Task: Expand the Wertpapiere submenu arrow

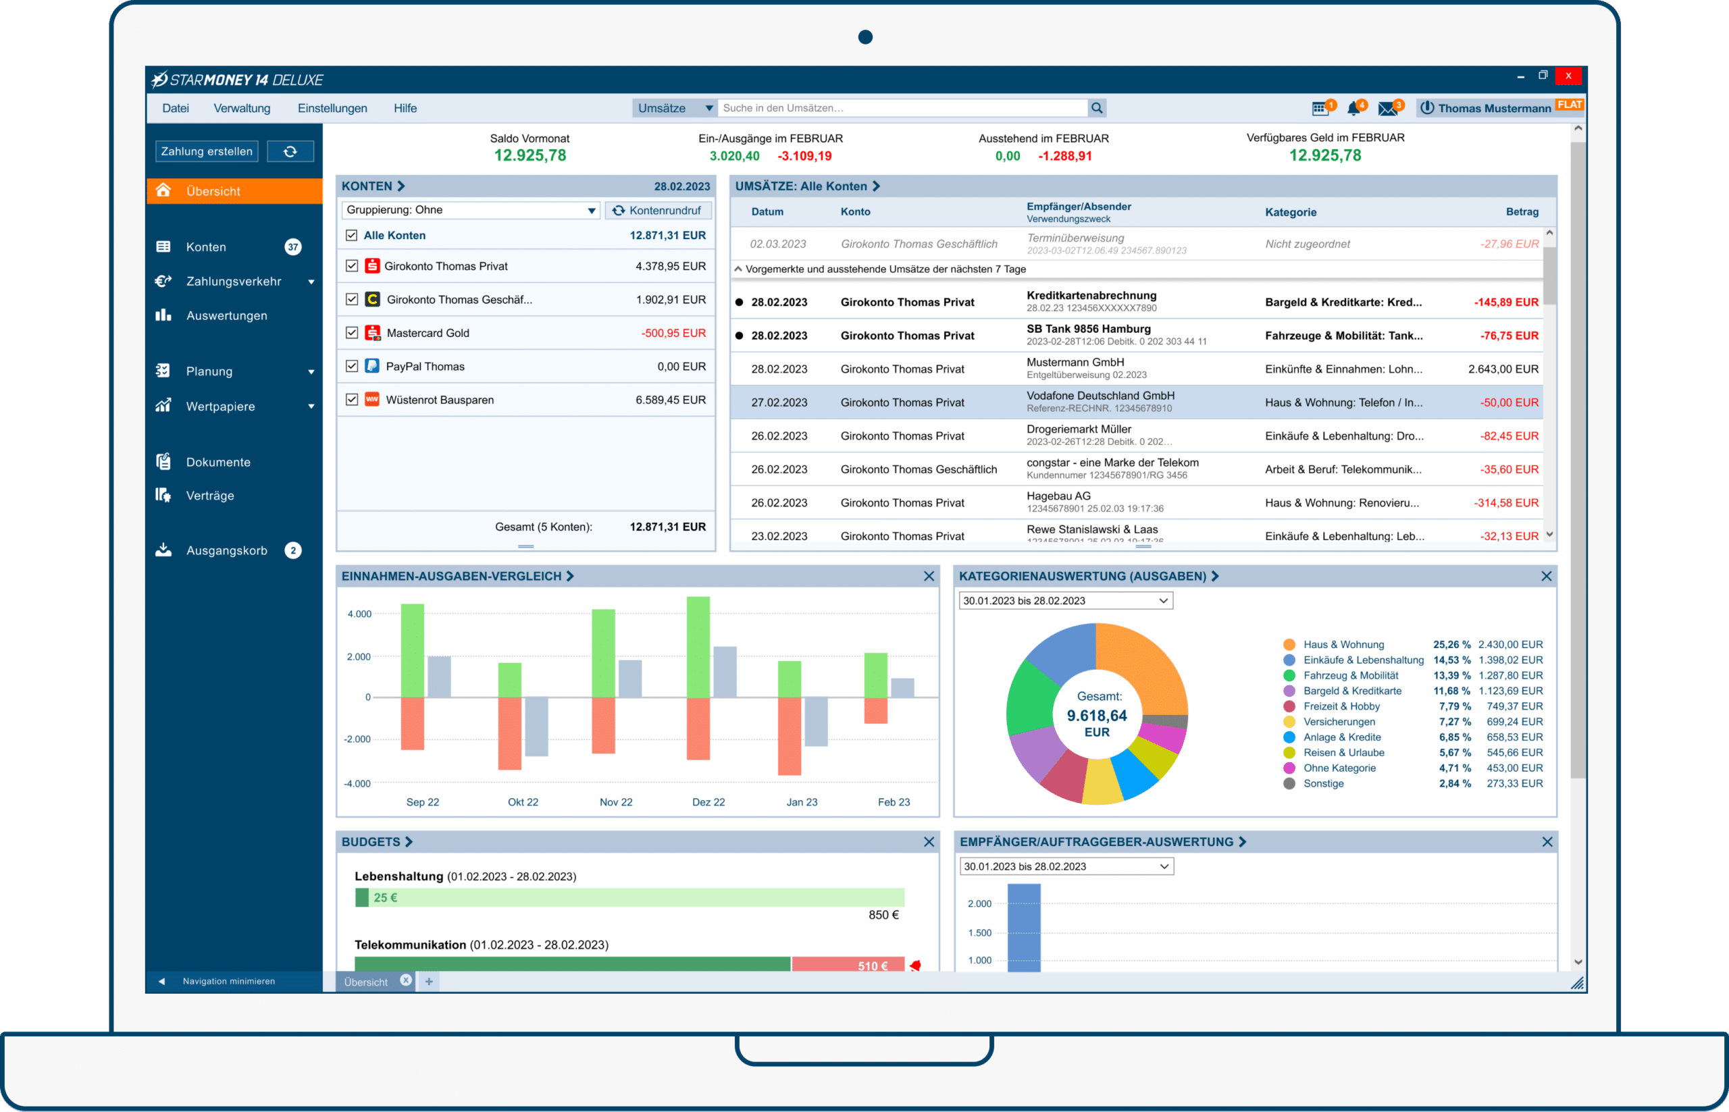Action: click(311, 406)
